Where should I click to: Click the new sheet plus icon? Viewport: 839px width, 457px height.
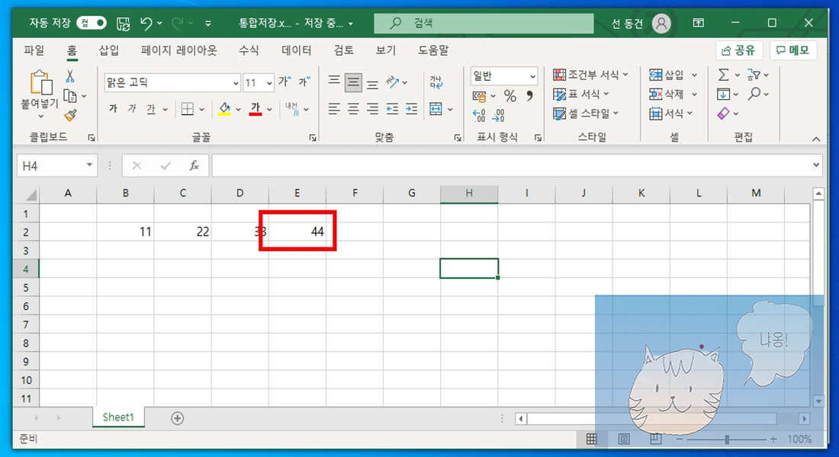[x=178, y=418]
